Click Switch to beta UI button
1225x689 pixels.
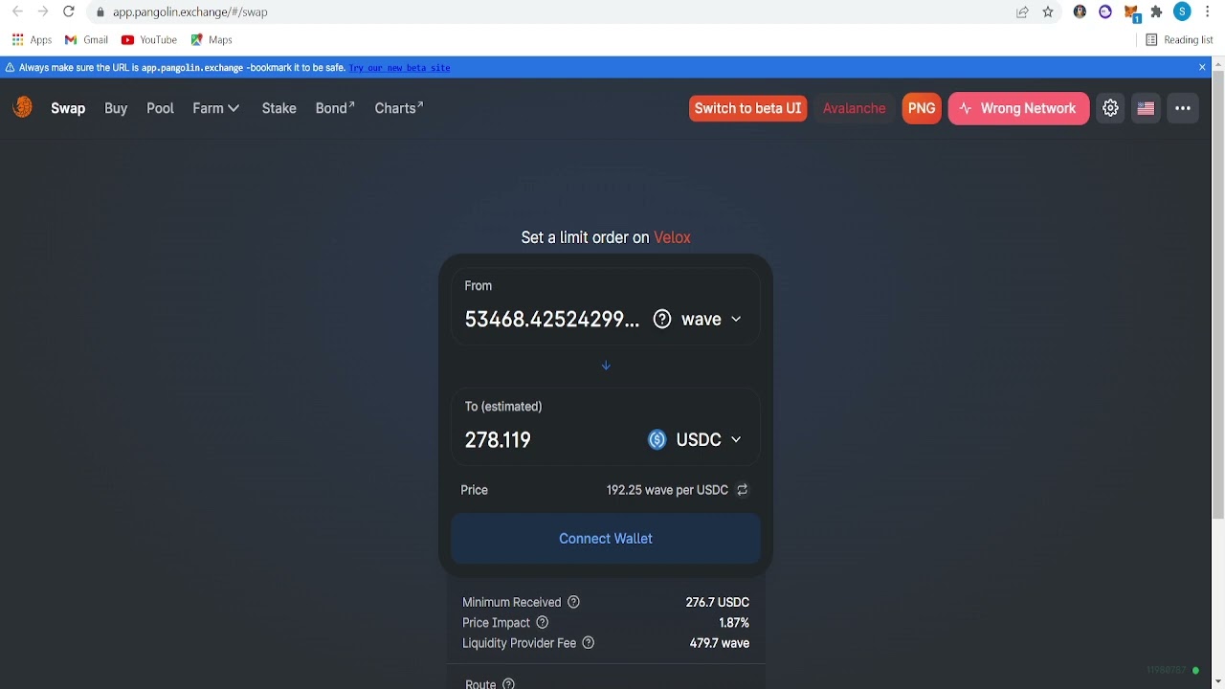[747, 108]
